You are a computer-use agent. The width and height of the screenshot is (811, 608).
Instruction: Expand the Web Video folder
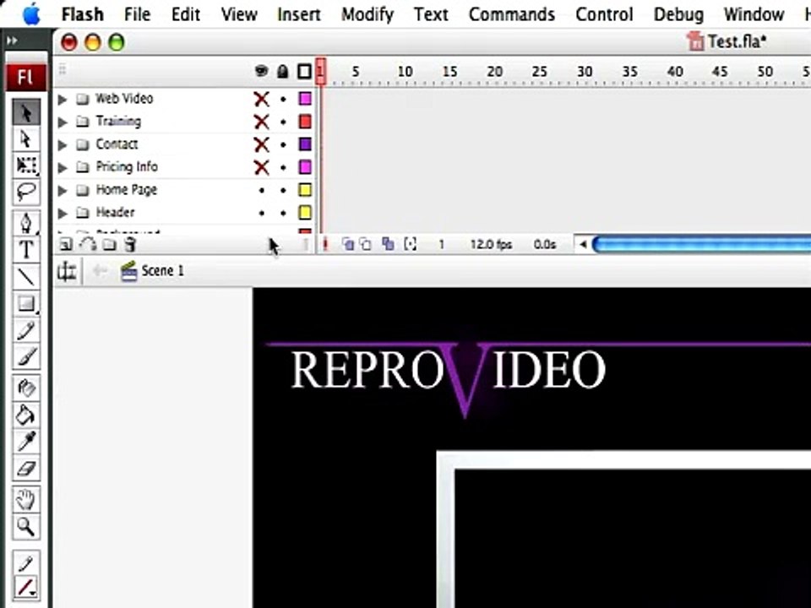(63, 99)
